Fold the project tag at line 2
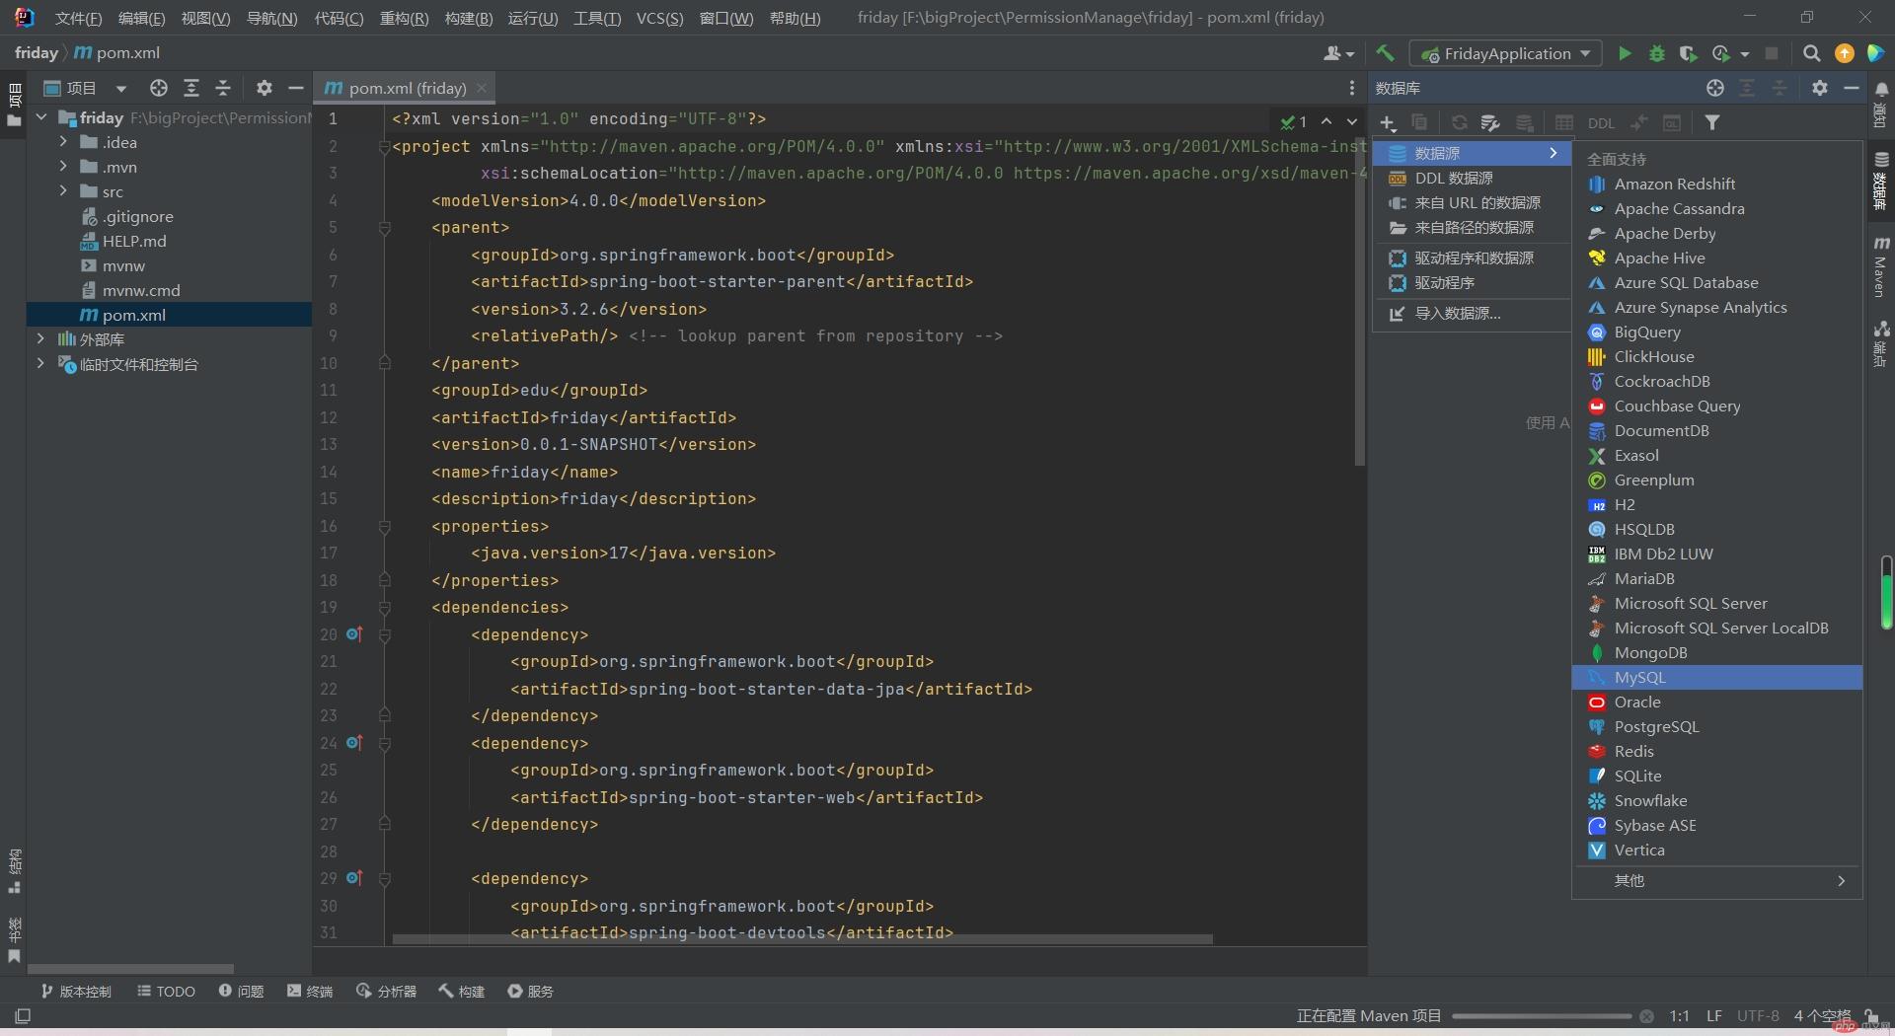This screenshot has width=1895, height=1036. [x=384, y=147]
